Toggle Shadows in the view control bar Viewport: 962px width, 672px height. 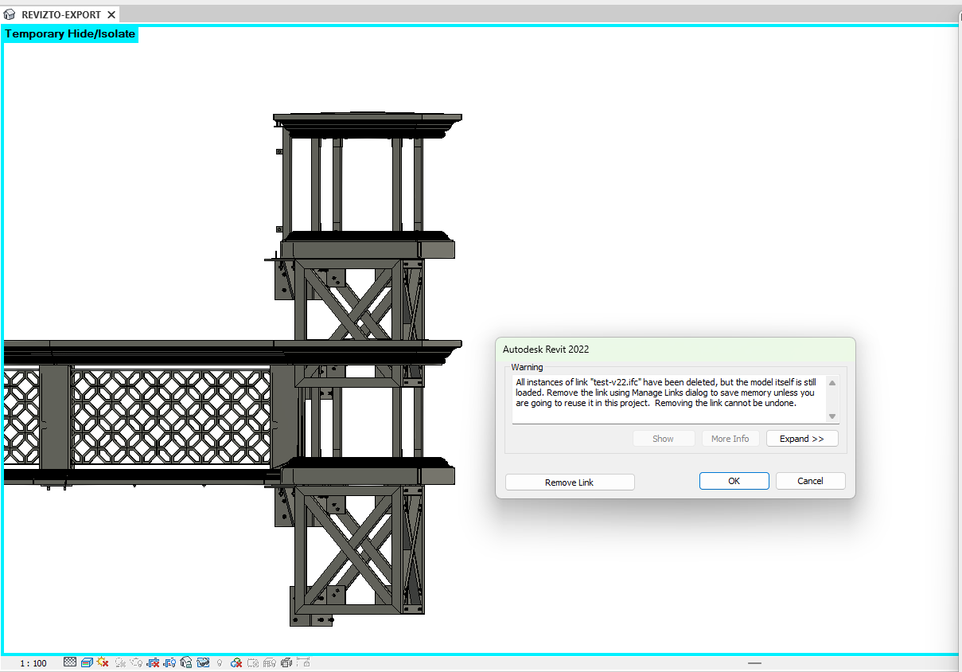pyautogui.click(x=120, y=662)
